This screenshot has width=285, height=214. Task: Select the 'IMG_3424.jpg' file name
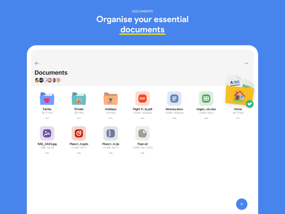point(47,144)
